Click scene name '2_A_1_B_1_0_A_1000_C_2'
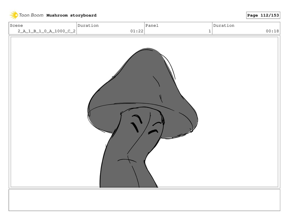 (x=47, y=31)
